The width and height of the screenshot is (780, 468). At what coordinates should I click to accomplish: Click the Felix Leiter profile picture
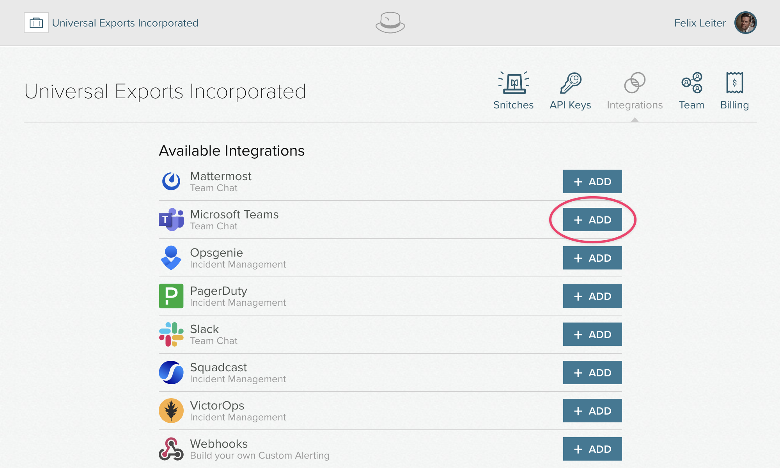[745, 23]
